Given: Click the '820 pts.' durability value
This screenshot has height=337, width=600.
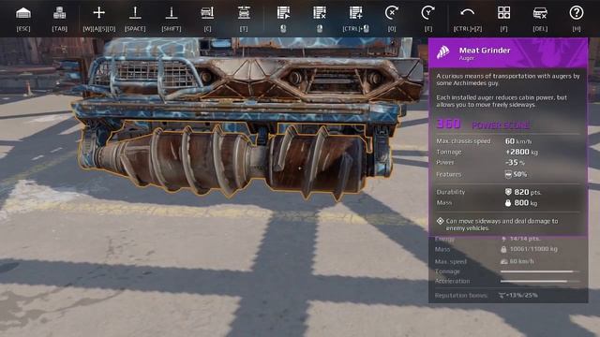Looking at the screenshot, I should 527,192.
